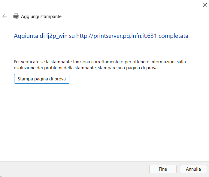Click the paragraph starting Per verificare se la stampante
Viewport: 209px width, 177px height.
tap(100, 65)
